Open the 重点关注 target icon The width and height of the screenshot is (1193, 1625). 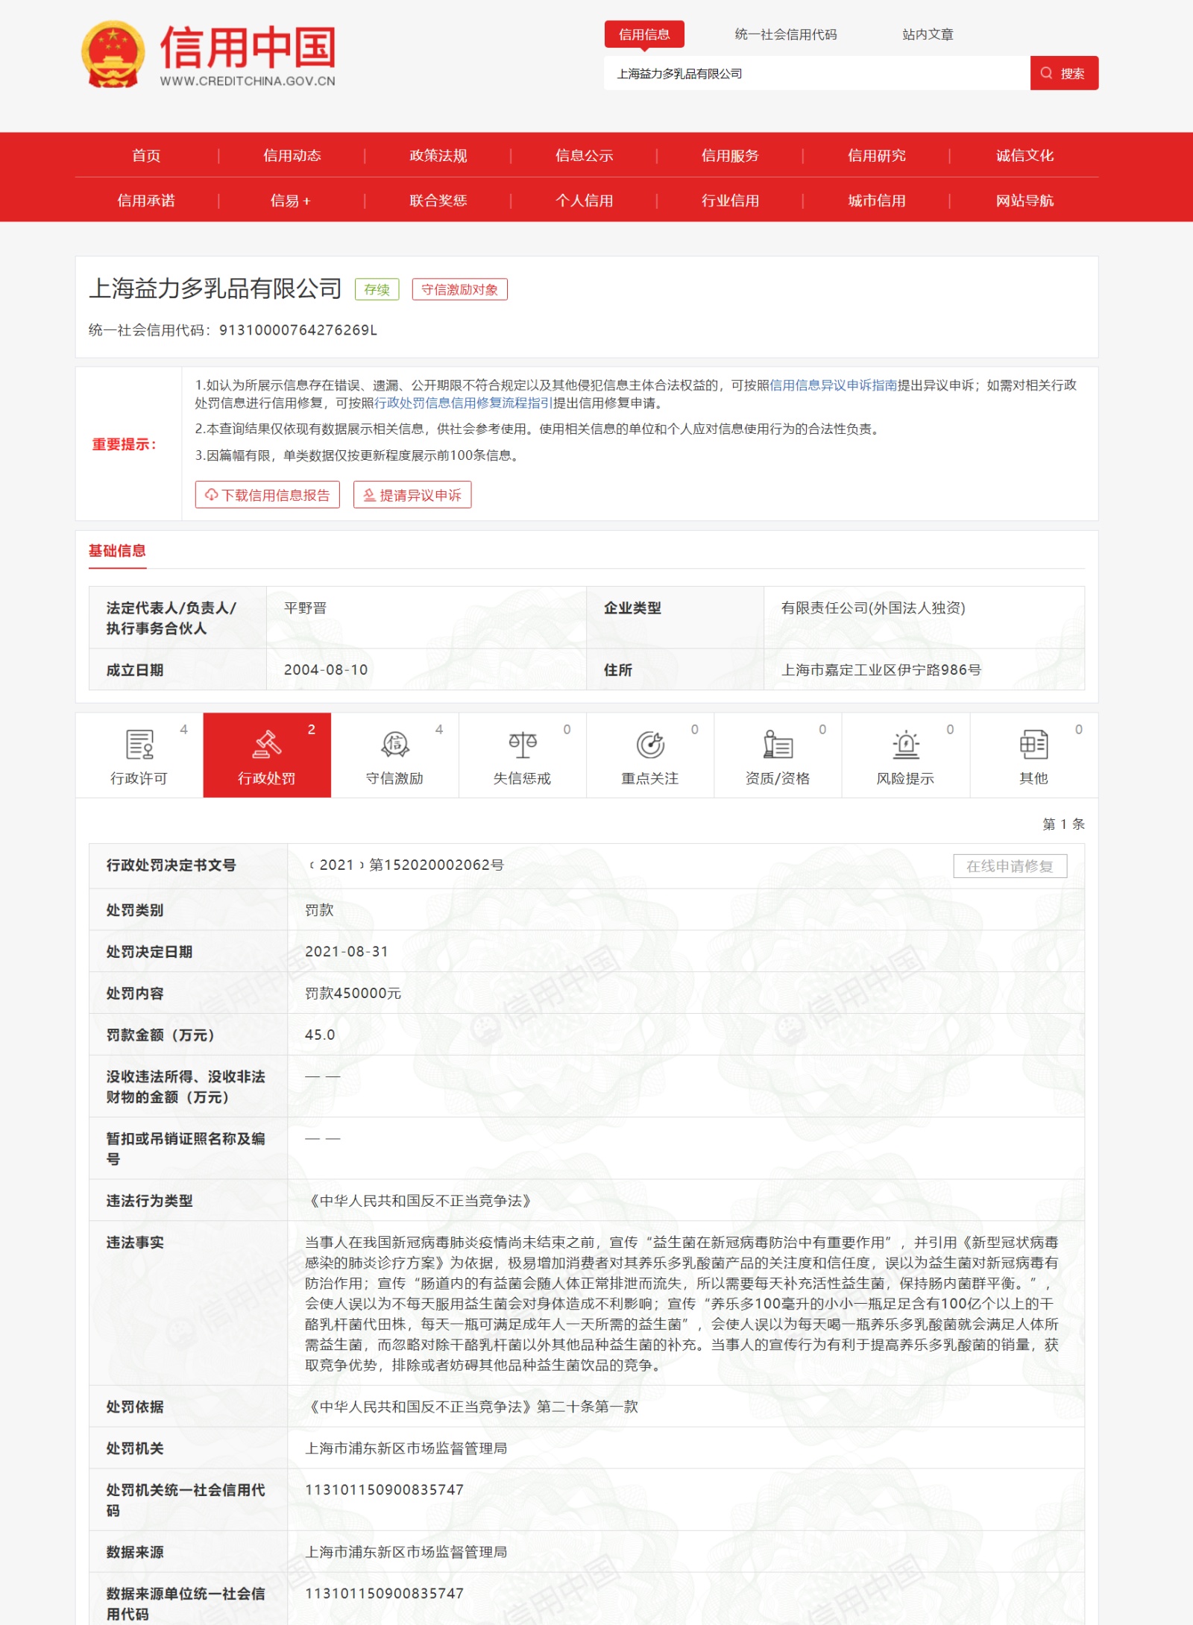650,744
